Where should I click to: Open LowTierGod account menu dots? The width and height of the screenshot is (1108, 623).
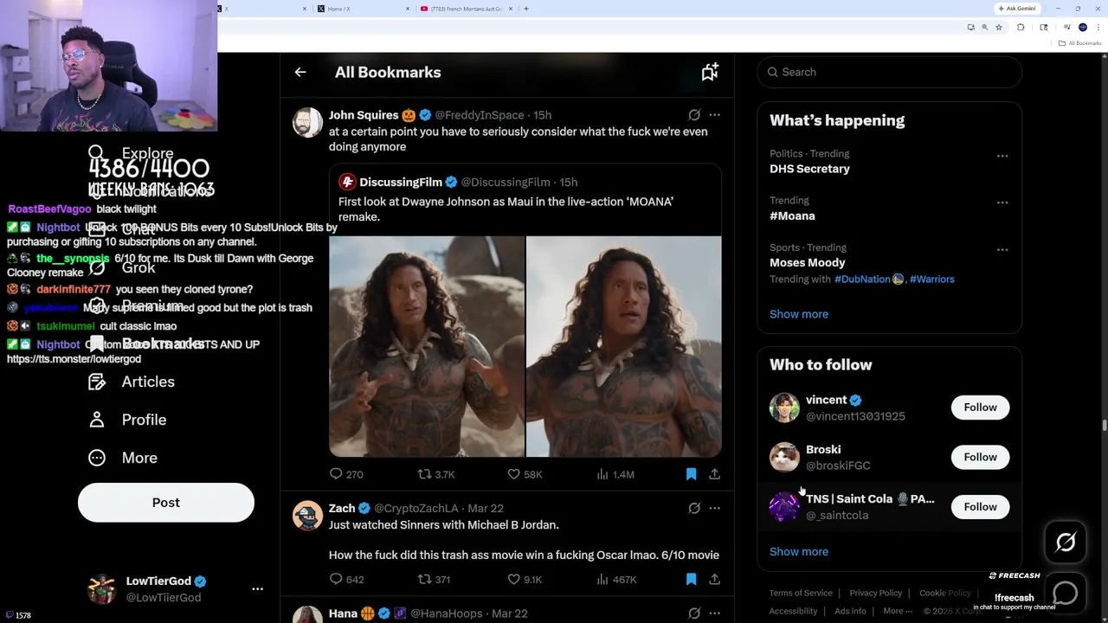pyautogui.click(x=257, y=589)
